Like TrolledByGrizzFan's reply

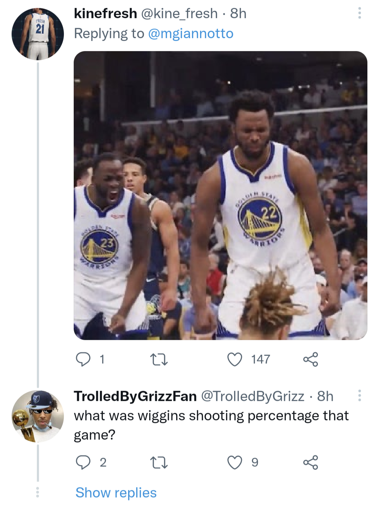[x=234, y=463]
